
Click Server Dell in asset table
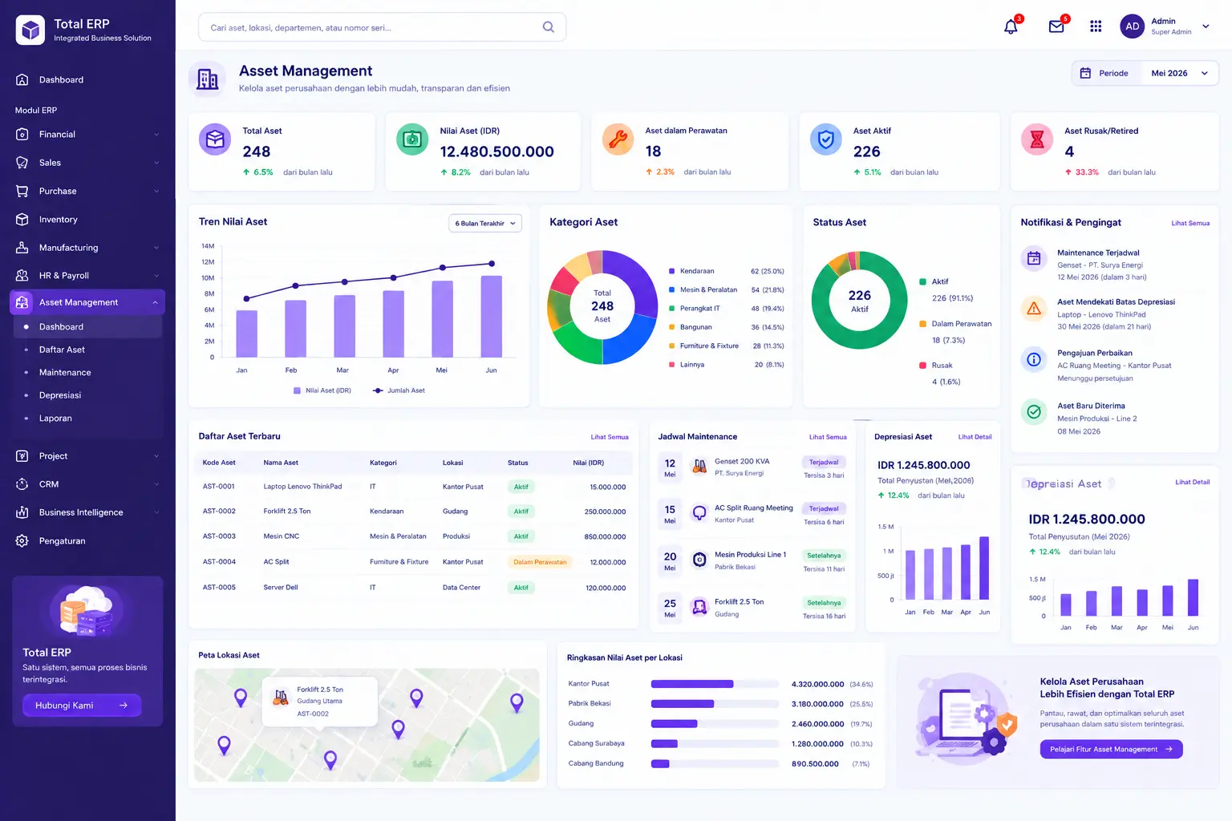coord(281,588)
